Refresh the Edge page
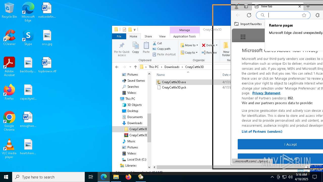The height and width of the screenshot is (182, 323). [249, 15]
